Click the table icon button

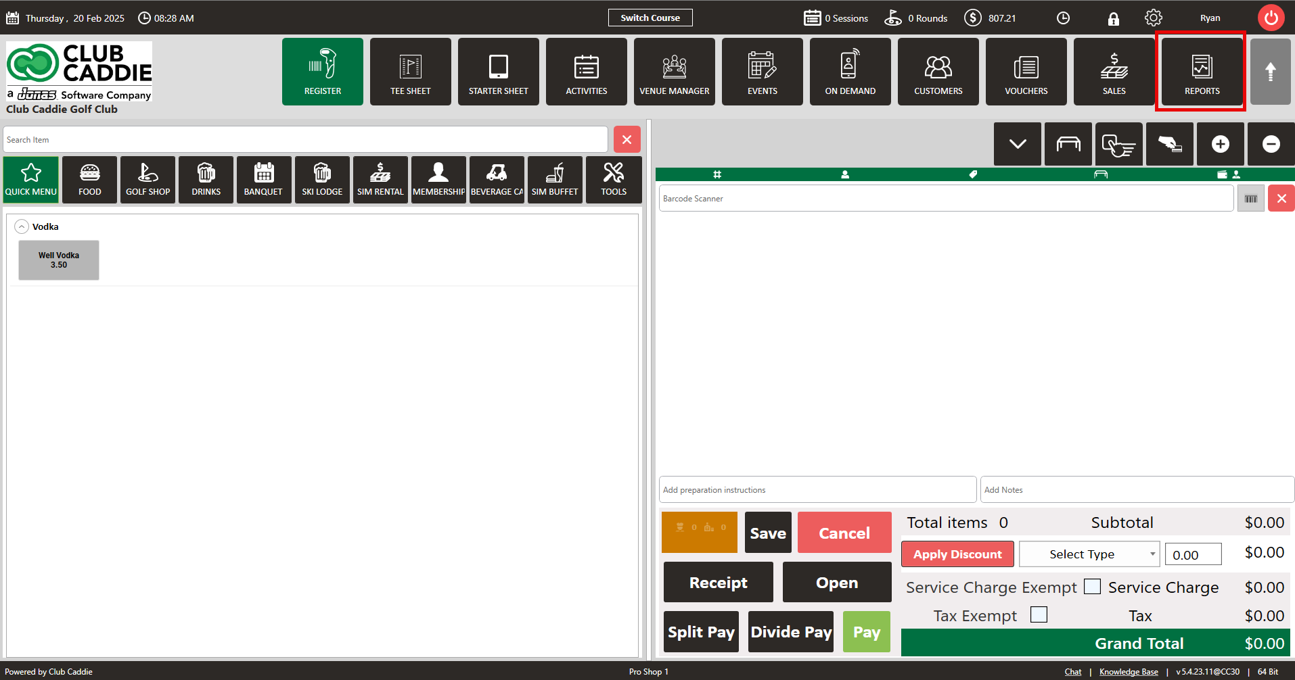click(x=1068, y=144)
